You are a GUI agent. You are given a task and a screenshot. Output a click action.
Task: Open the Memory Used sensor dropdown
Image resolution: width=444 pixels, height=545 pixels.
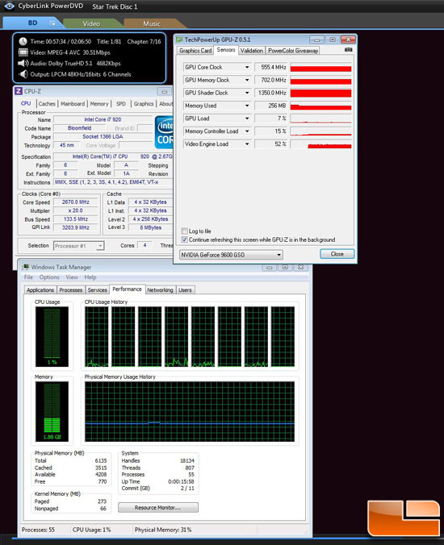247,106
